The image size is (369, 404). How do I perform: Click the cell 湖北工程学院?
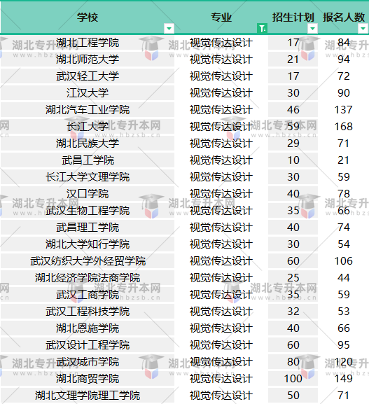[x=88, y=43]
